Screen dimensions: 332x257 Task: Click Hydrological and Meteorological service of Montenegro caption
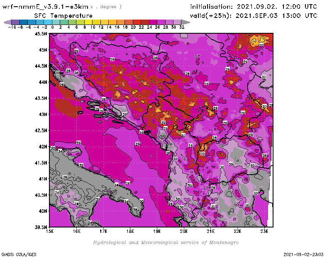pos(166,242)
